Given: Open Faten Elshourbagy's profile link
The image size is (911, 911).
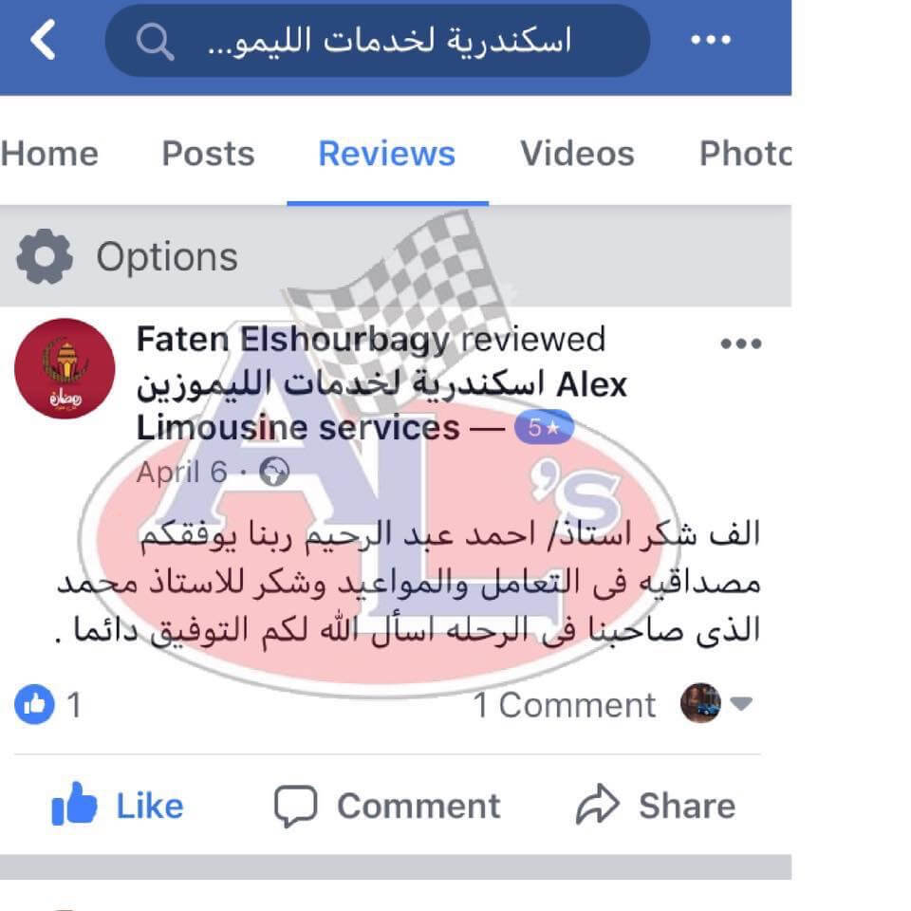Looking at the screenshot, I should pos(293,340).
